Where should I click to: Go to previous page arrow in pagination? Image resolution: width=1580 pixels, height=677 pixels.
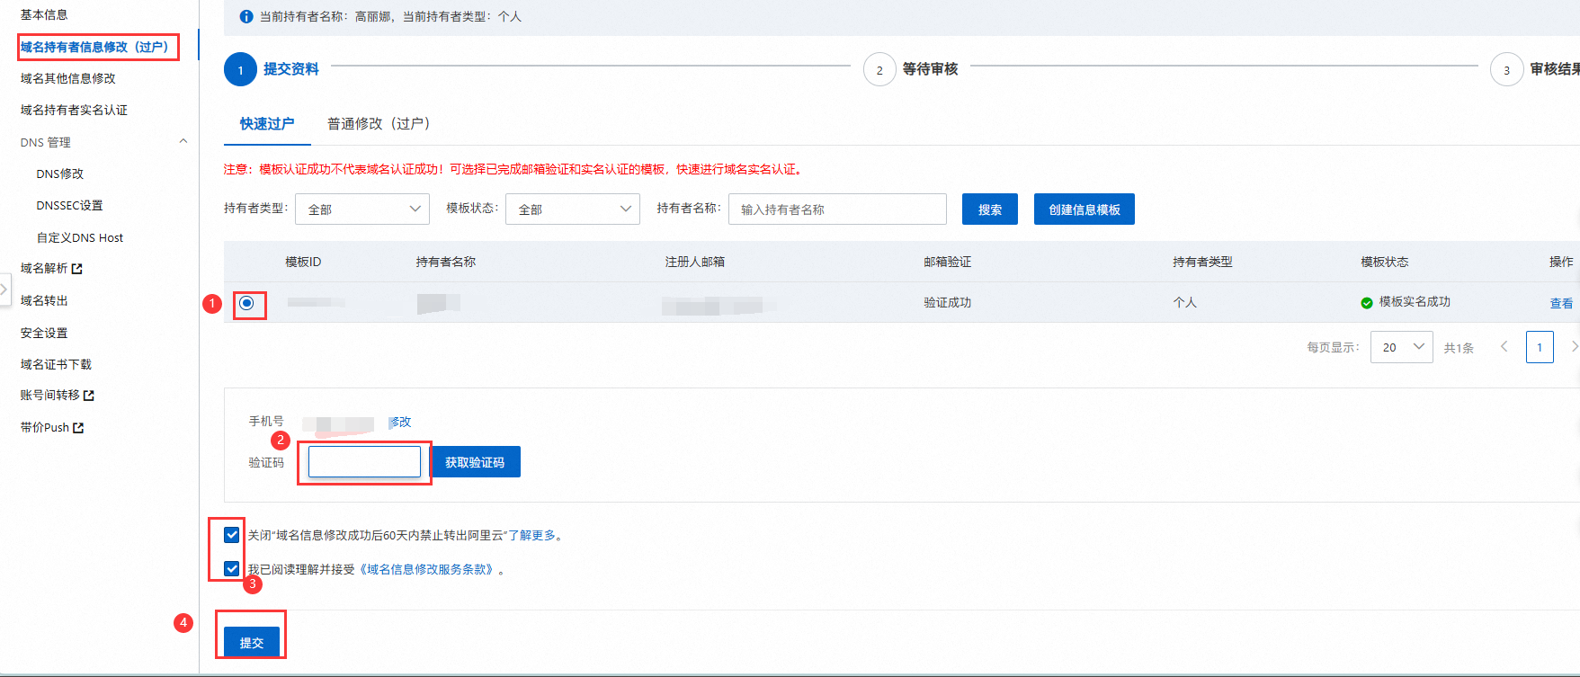click(1504, 347)
